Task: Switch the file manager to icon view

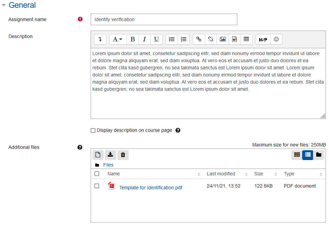Action: 297,155
